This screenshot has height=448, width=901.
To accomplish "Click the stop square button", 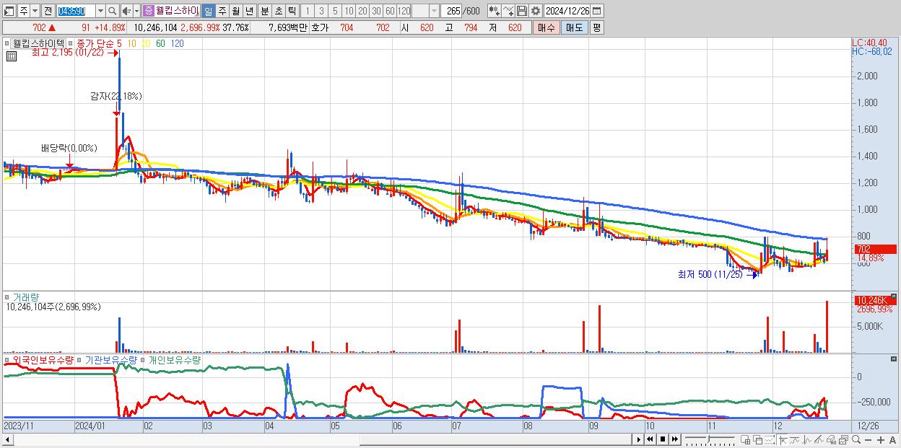I will 663,439.
